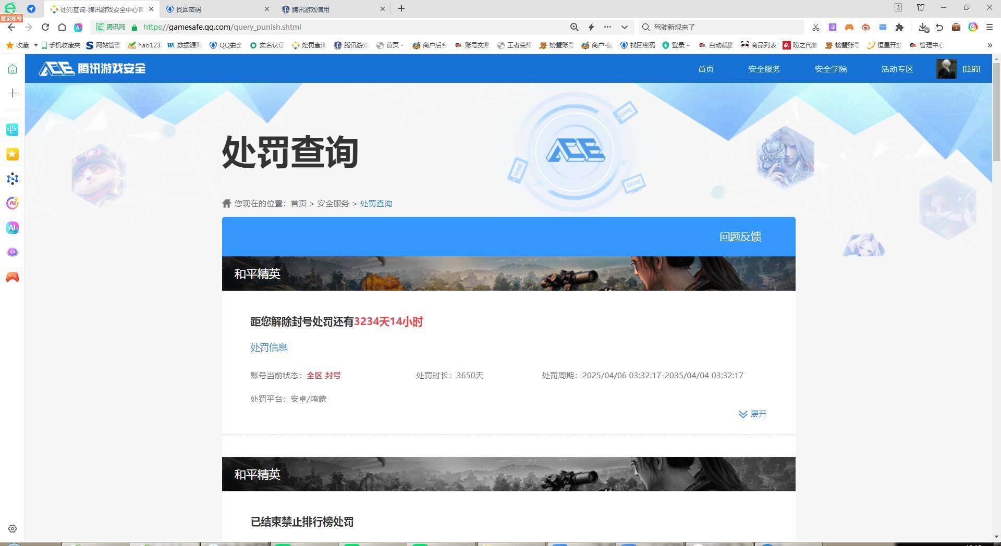Click the undo closed tab icon
1001x546 pixels.
[x=939, y=27]
